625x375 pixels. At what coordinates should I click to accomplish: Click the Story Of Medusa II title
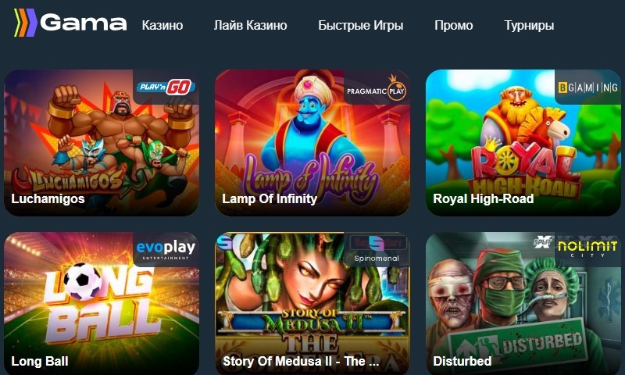tap(301, 361)
